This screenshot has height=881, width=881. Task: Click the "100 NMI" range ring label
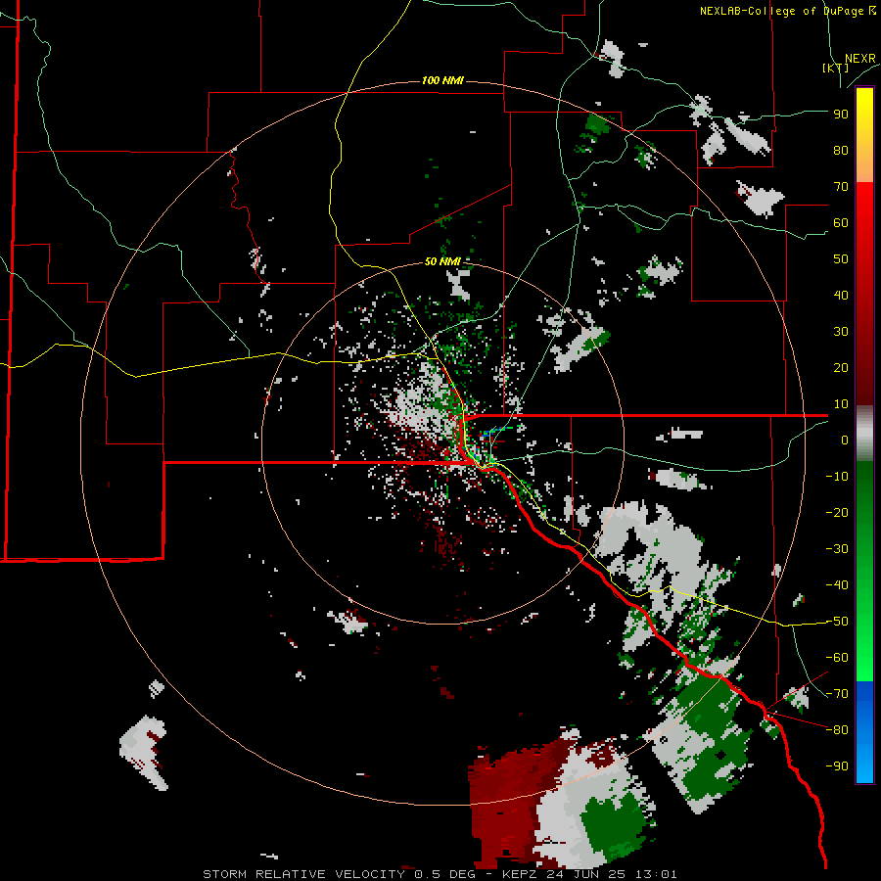[x=442, y=81]
